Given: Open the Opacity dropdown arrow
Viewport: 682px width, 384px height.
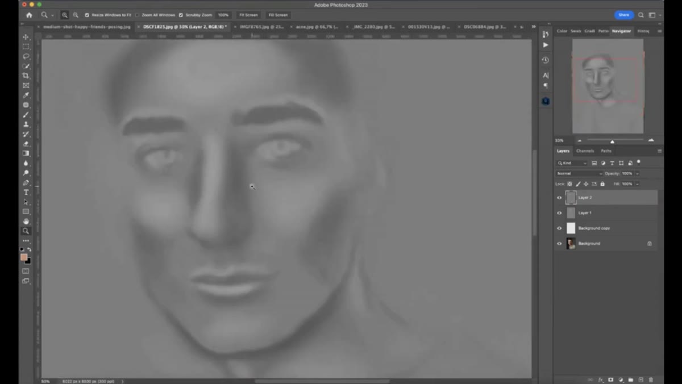Looking at the screenshot, I should pos(637,173).
